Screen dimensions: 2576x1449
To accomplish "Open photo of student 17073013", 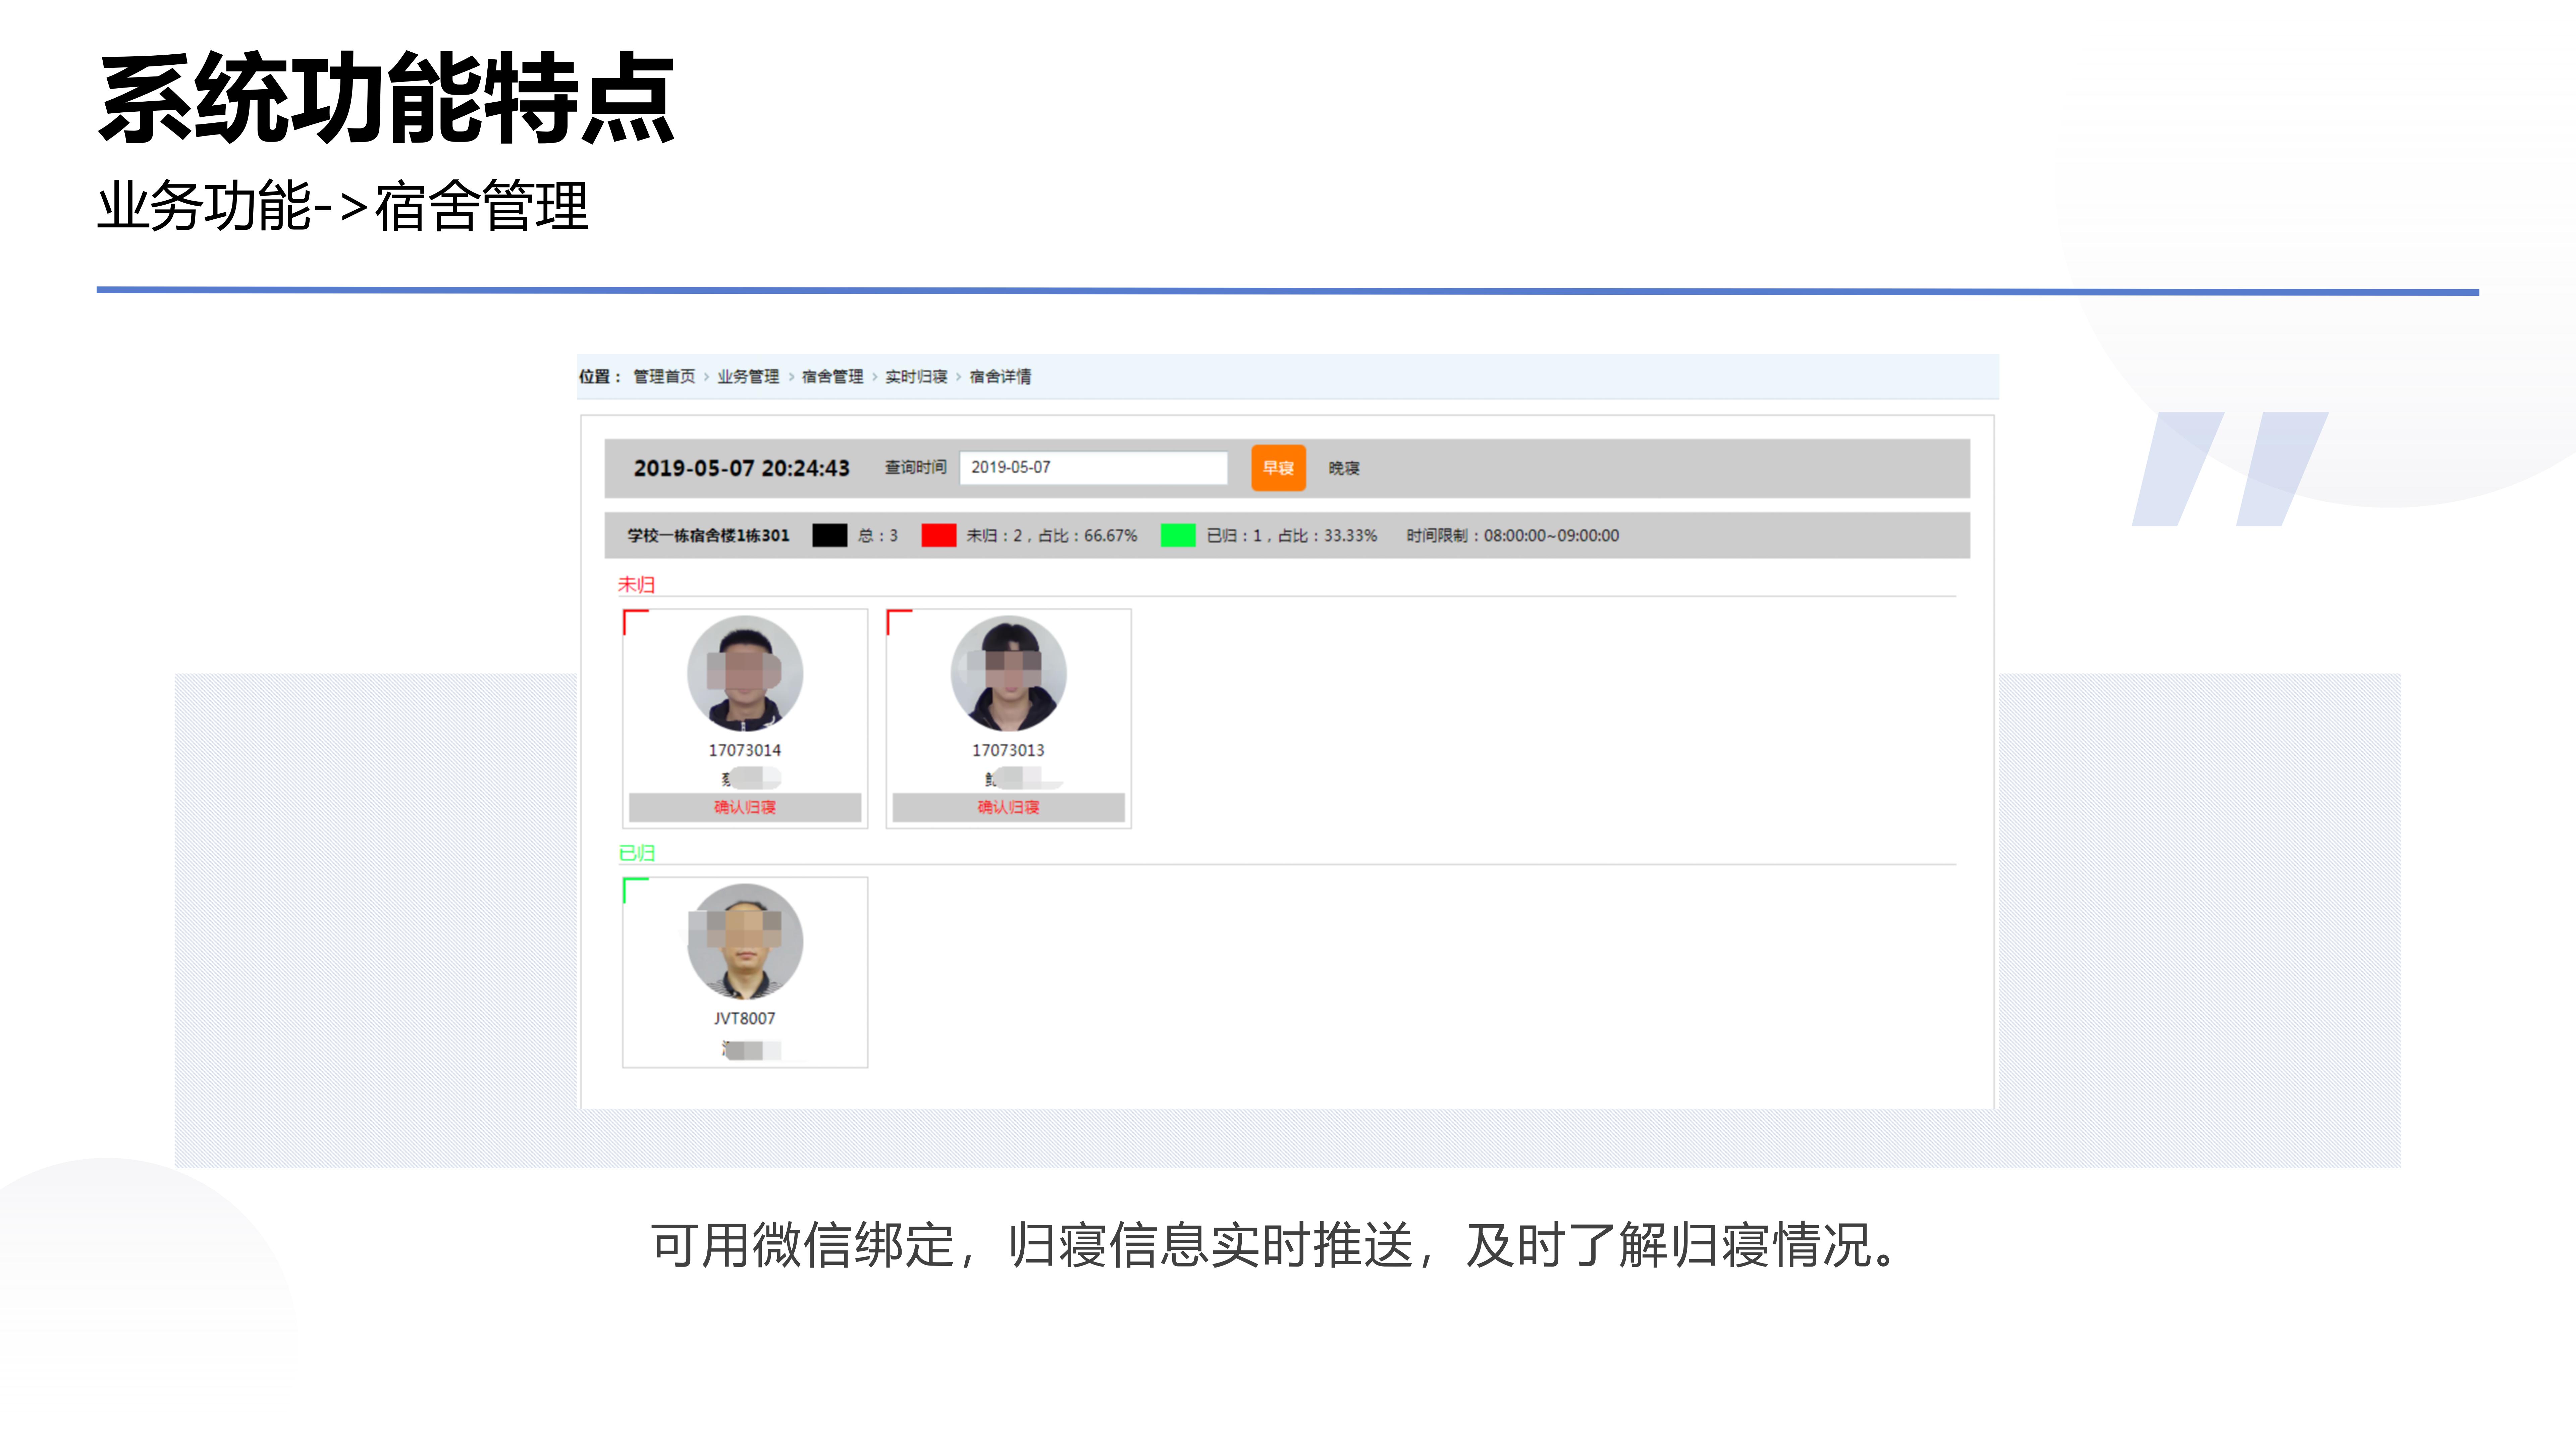I will pyautogui.click(x=1008, y=673).
